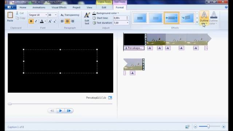Screen dimensions: 233x131
Task: Go up one row in the effects gallery
Action: tap(197, 14)
